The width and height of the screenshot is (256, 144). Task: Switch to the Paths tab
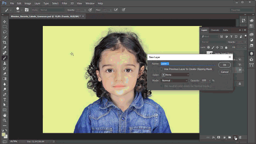pos(226,30)
